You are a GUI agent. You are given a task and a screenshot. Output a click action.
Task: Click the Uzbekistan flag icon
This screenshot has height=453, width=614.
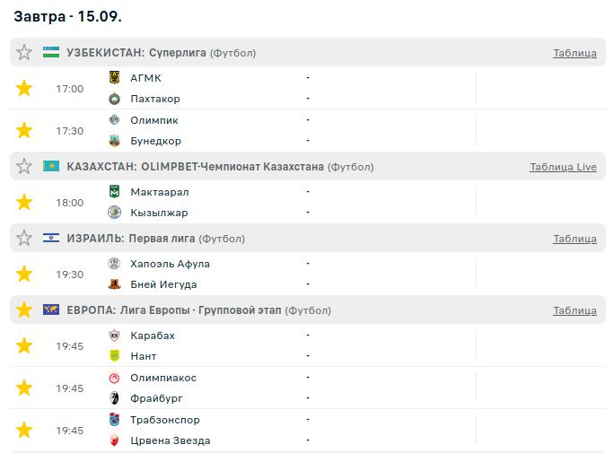pyautogui.click(x=51, y=53)
